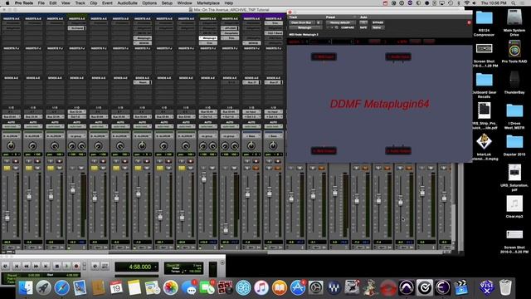Click the Spotlight search icon in the menu bar
The height and width of the screenshot is (299, 531).
(514, 2)
